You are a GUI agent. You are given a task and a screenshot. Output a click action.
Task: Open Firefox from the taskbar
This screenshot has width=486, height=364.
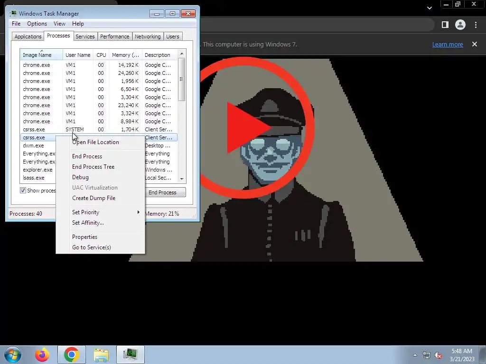click(x=42, y=355)
